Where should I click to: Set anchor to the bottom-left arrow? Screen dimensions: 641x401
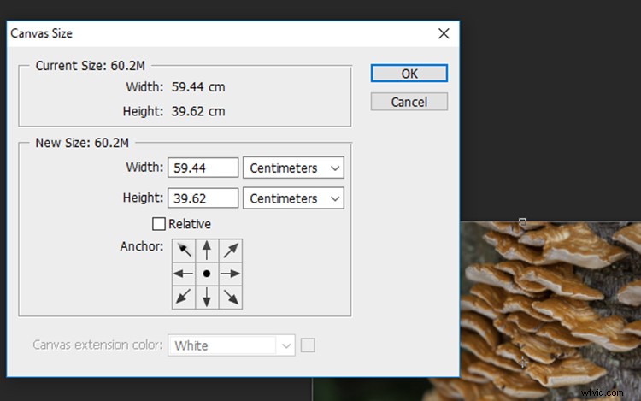tap(184, 297)
